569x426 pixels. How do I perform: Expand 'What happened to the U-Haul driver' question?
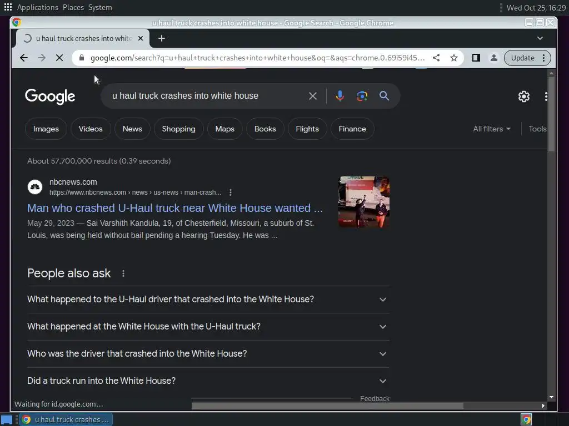208,300
